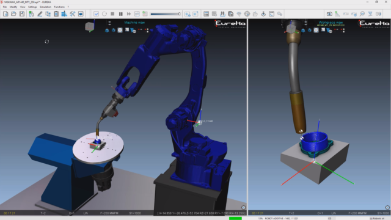Open the Simulation menu
This screenshot has width=391, height=220.
click(x=45, y=7)
